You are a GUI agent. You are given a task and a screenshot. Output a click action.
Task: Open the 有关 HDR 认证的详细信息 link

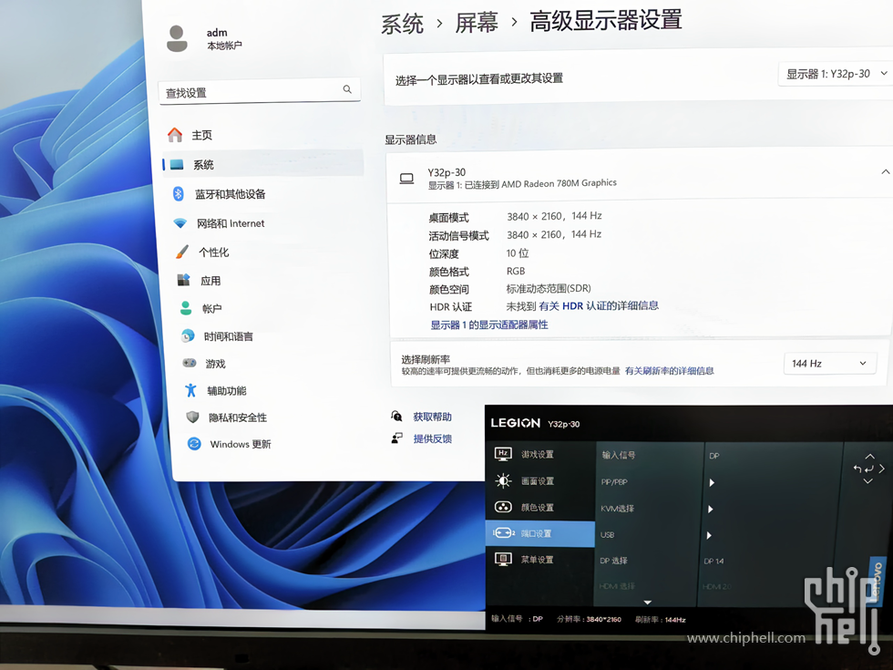[x=599, y=305]
